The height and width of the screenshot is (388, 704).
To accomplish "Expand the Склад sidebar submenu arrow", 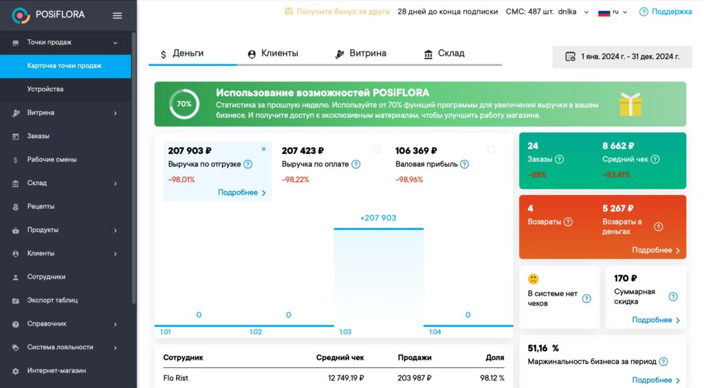I will [x=115, y=183].
